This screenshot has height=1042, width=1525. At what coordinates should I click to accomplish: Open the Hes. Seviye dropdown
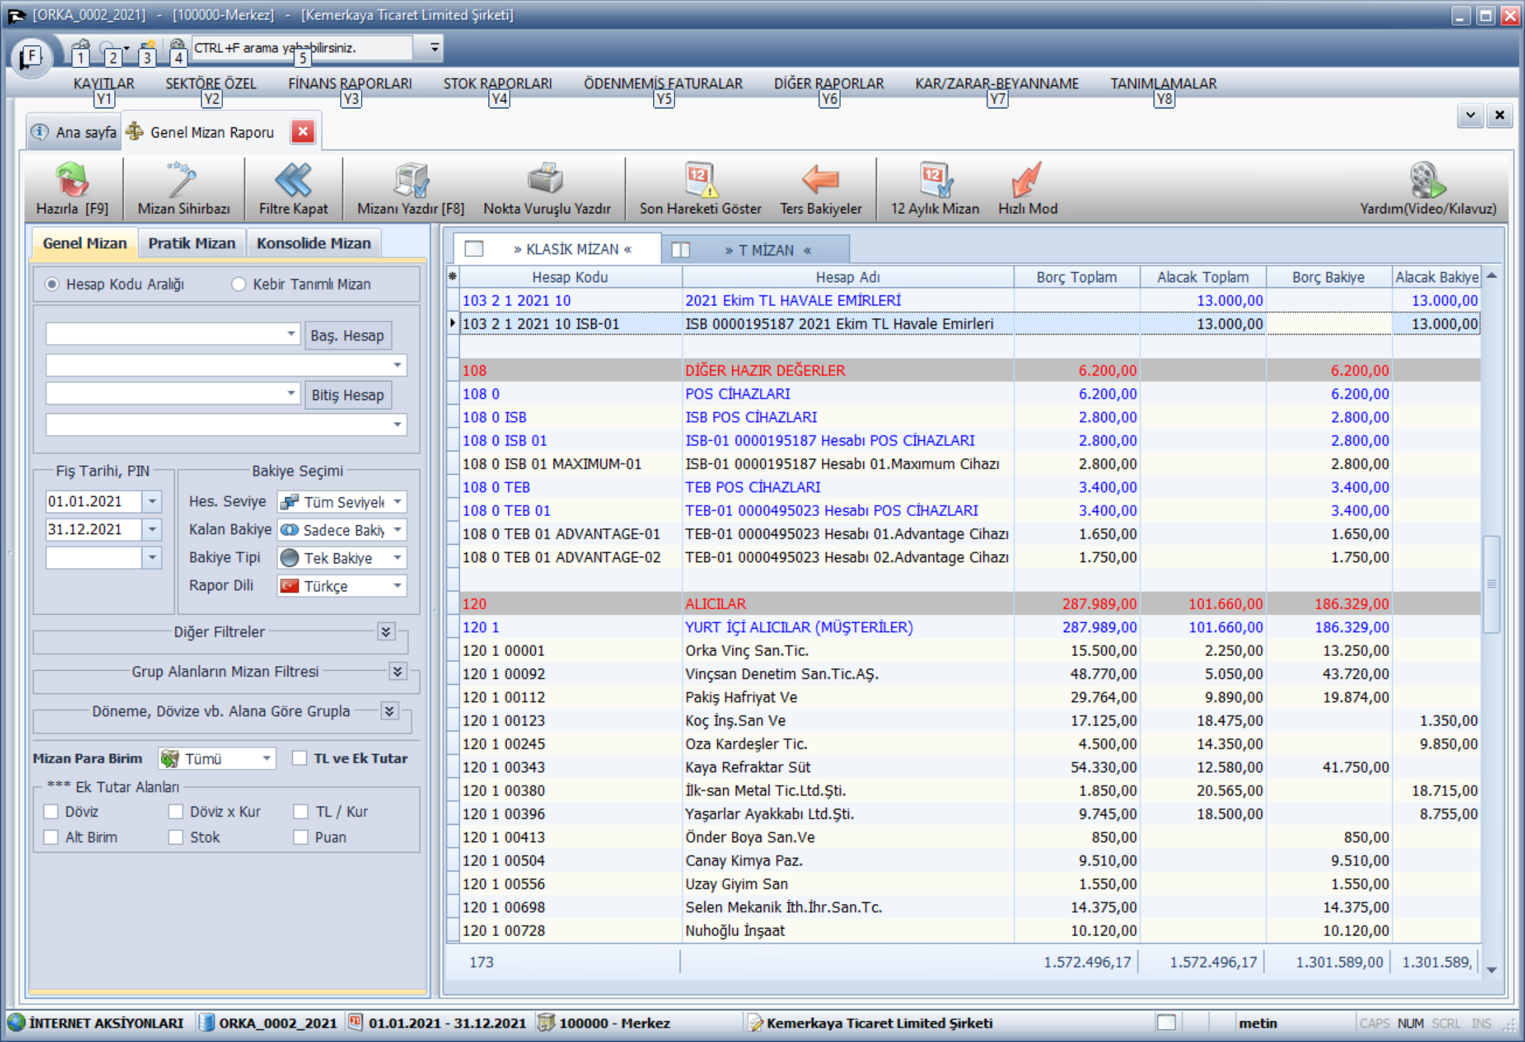coord(398,501)
